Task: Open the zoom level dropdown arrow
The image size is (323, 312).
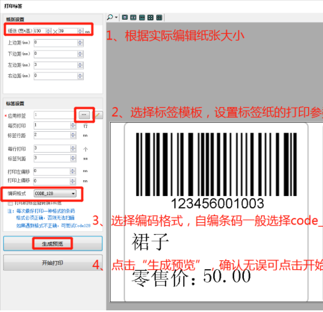Action: [117, 18]
